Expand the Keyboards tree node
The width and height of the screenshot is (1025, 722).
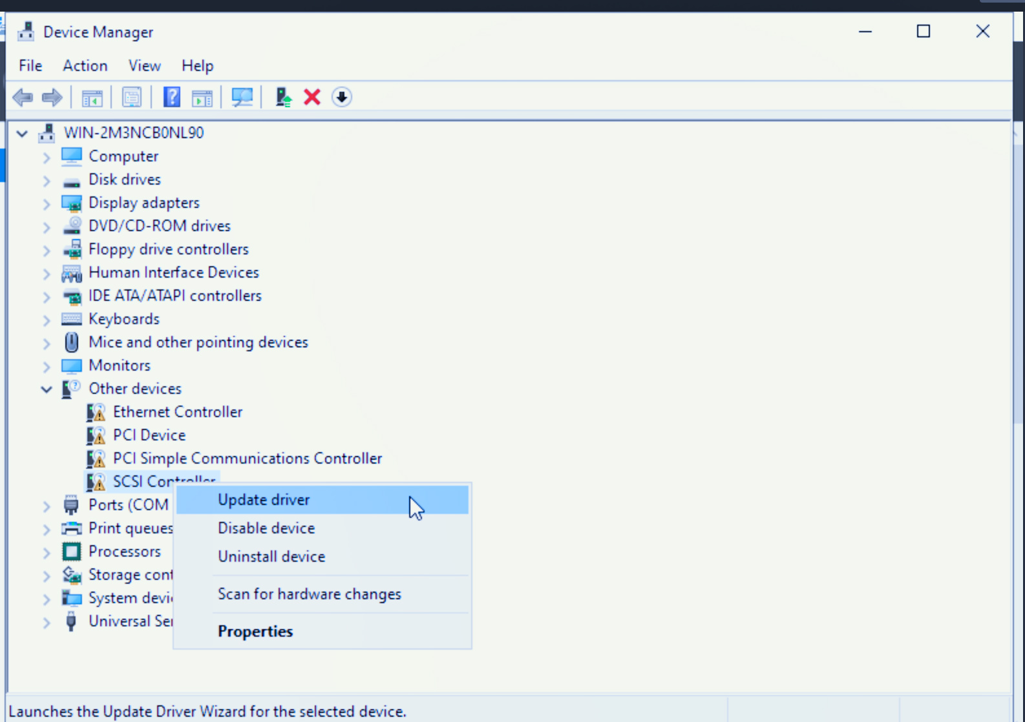pyautogui.click(x=47, y=320)
